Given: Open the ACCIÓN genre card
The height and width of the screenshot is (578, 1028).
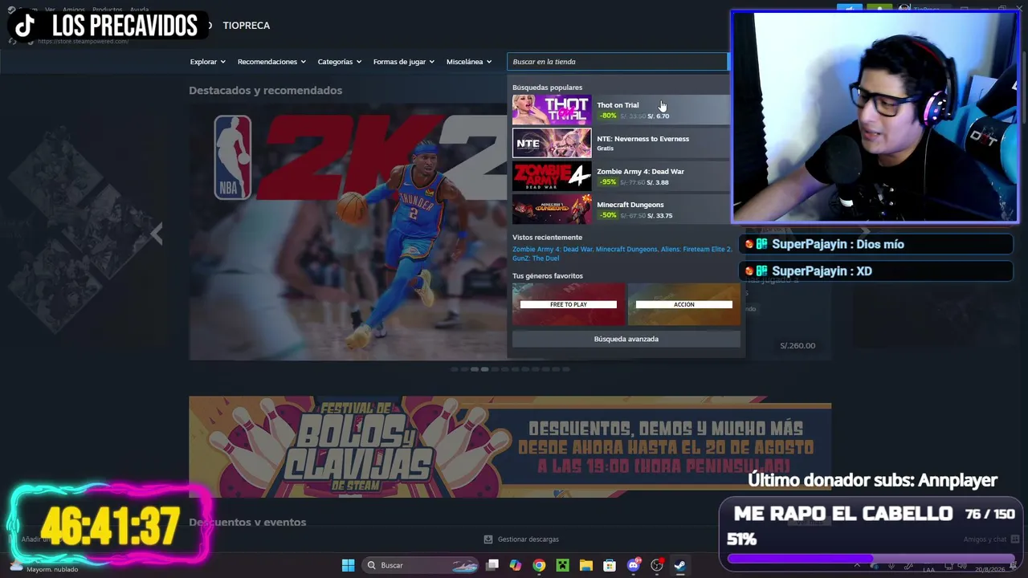Looking at the screenshot, I should click(x=684, y=304).
